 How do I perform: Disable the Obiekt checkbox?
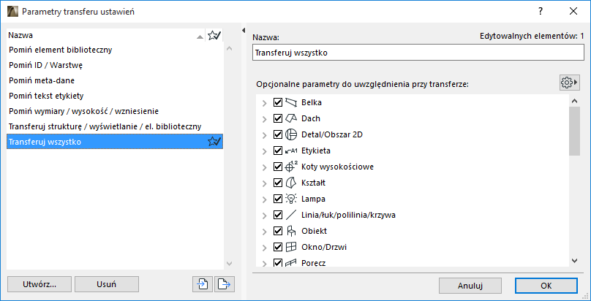(x=278, y=231)
